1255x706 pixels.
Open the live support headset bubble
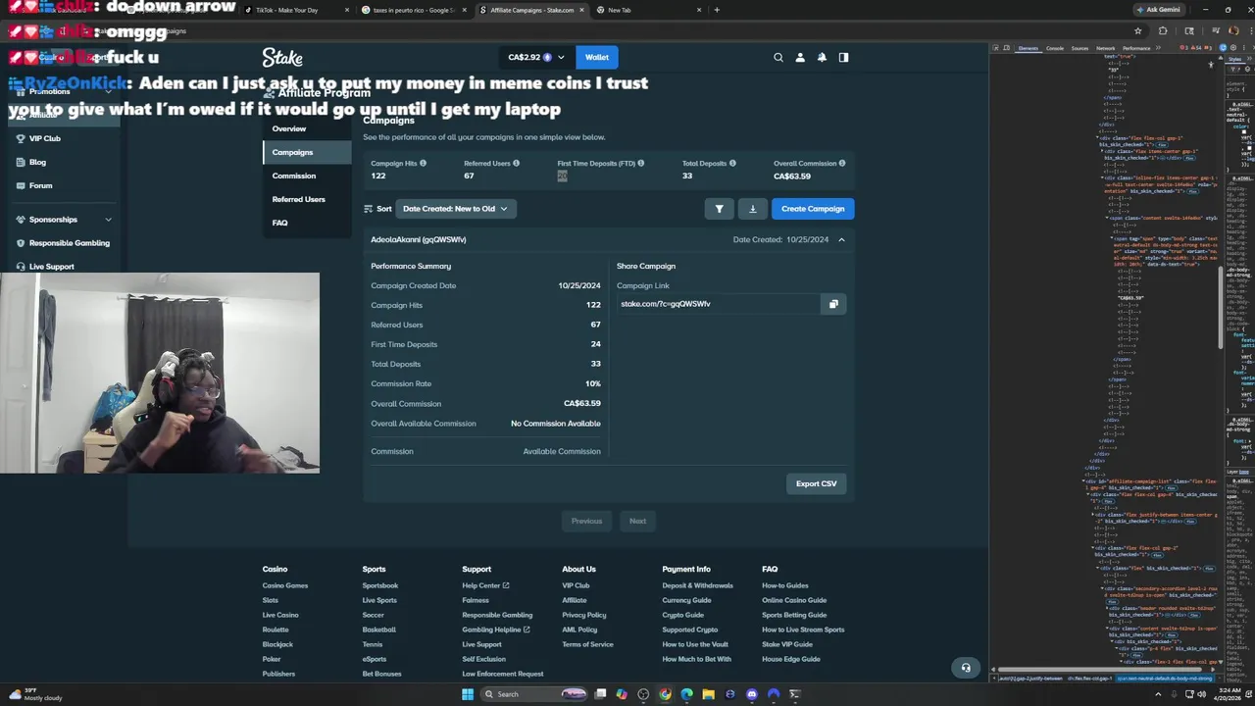[966, 668]
